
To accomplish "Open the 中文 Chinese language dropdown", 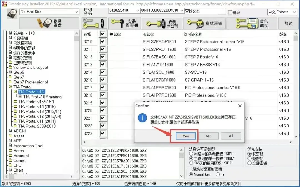I will click(x=294, y=12).
